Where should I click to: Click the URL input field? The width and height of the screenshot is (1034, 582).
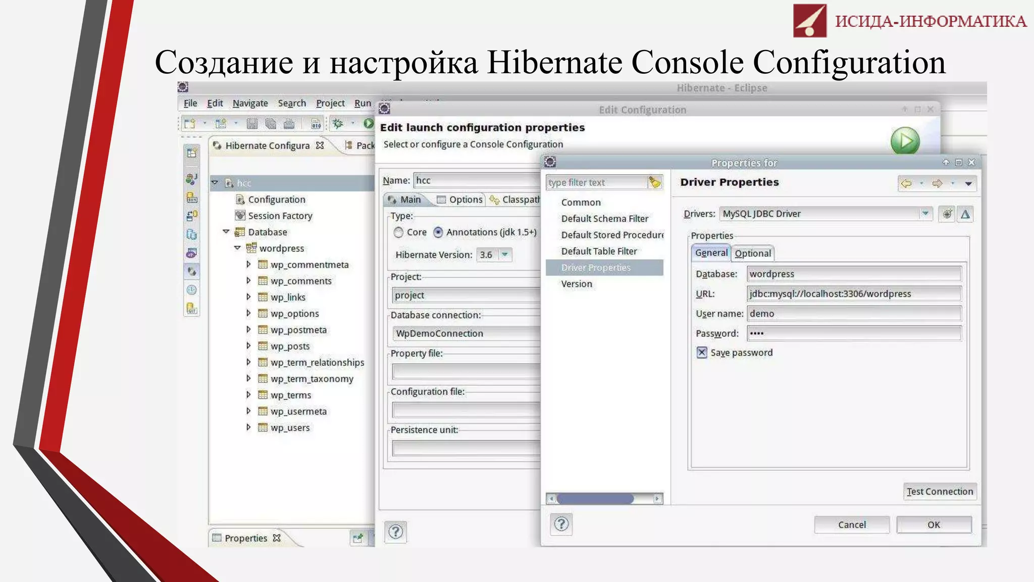(854, 294)
